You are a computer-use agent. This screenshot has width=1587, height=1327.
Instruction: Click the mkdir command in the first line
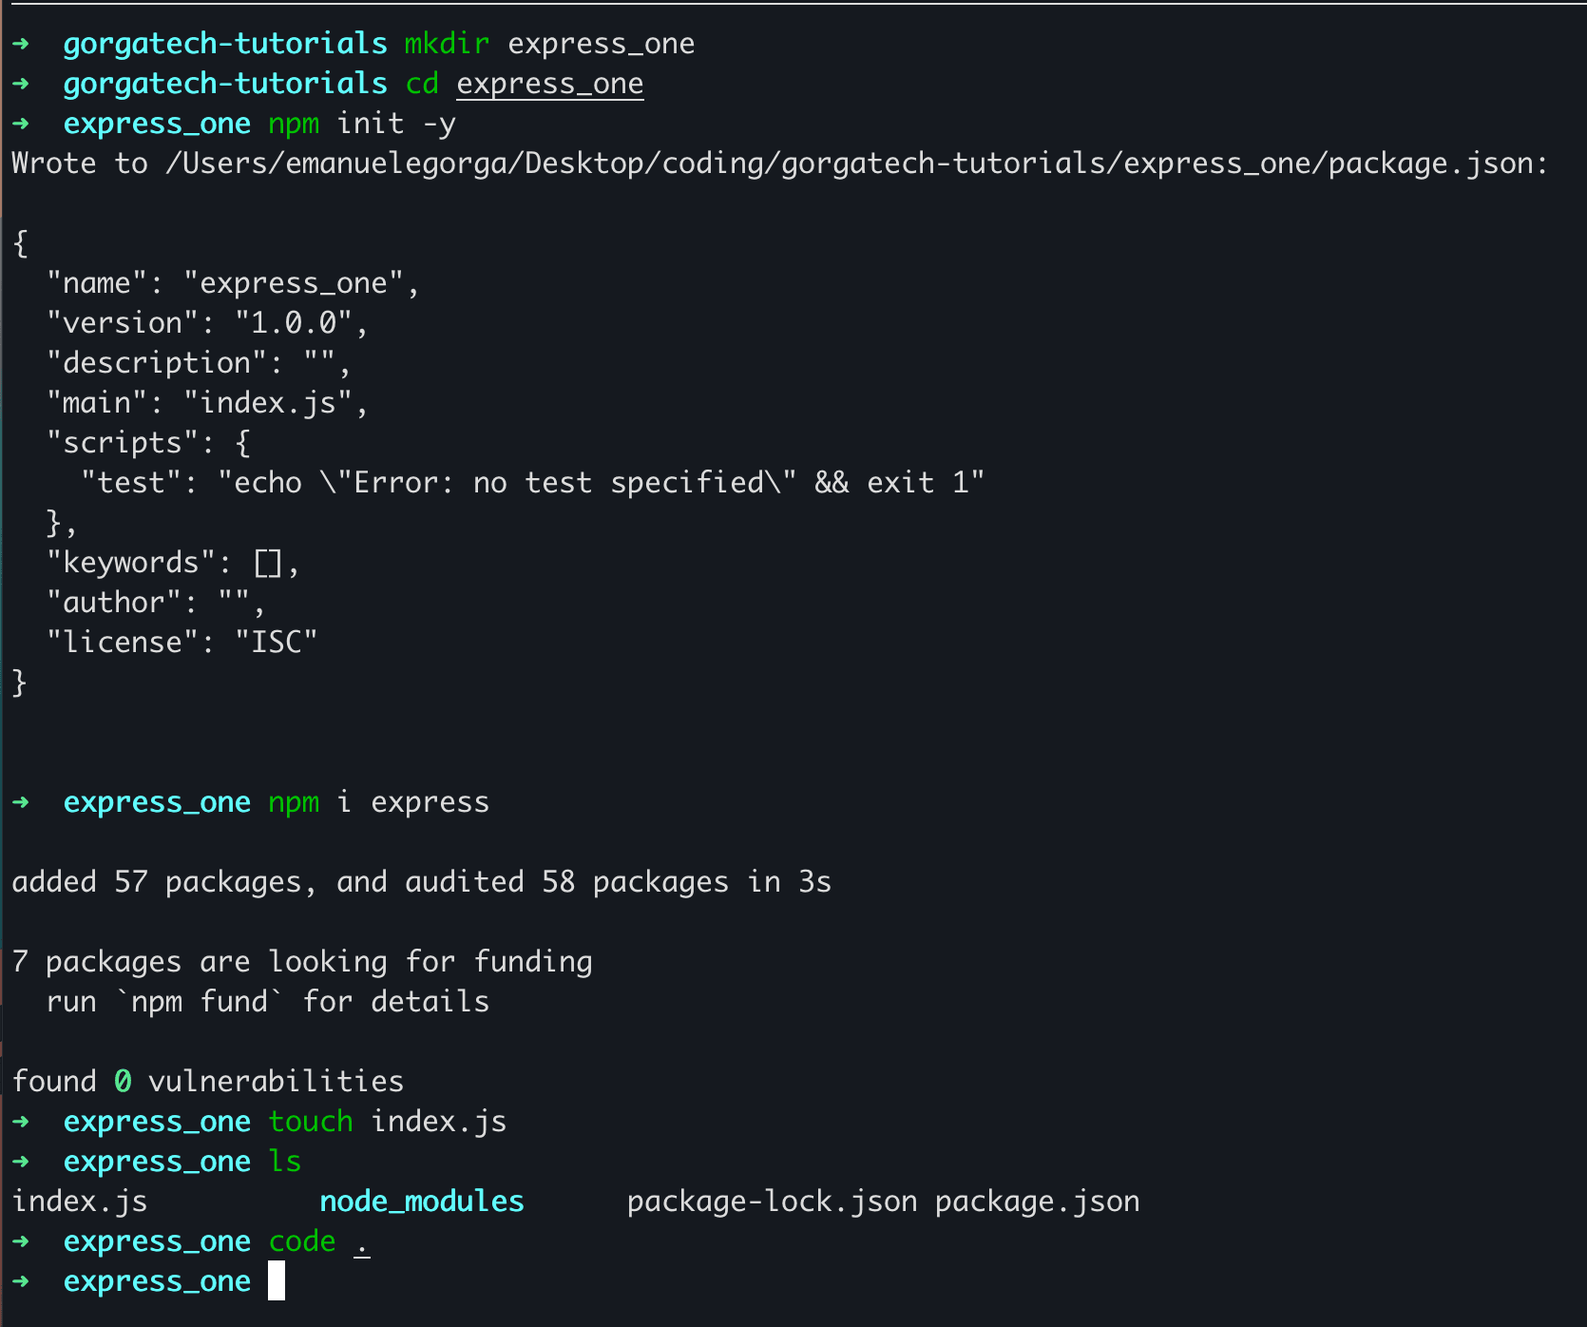tap(447, 44)
